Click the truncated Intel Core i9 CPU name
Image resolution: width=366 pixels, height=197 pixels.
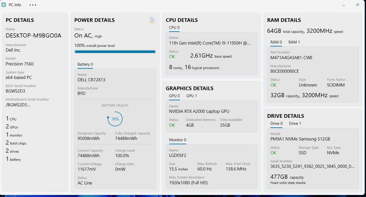point(210,43)
